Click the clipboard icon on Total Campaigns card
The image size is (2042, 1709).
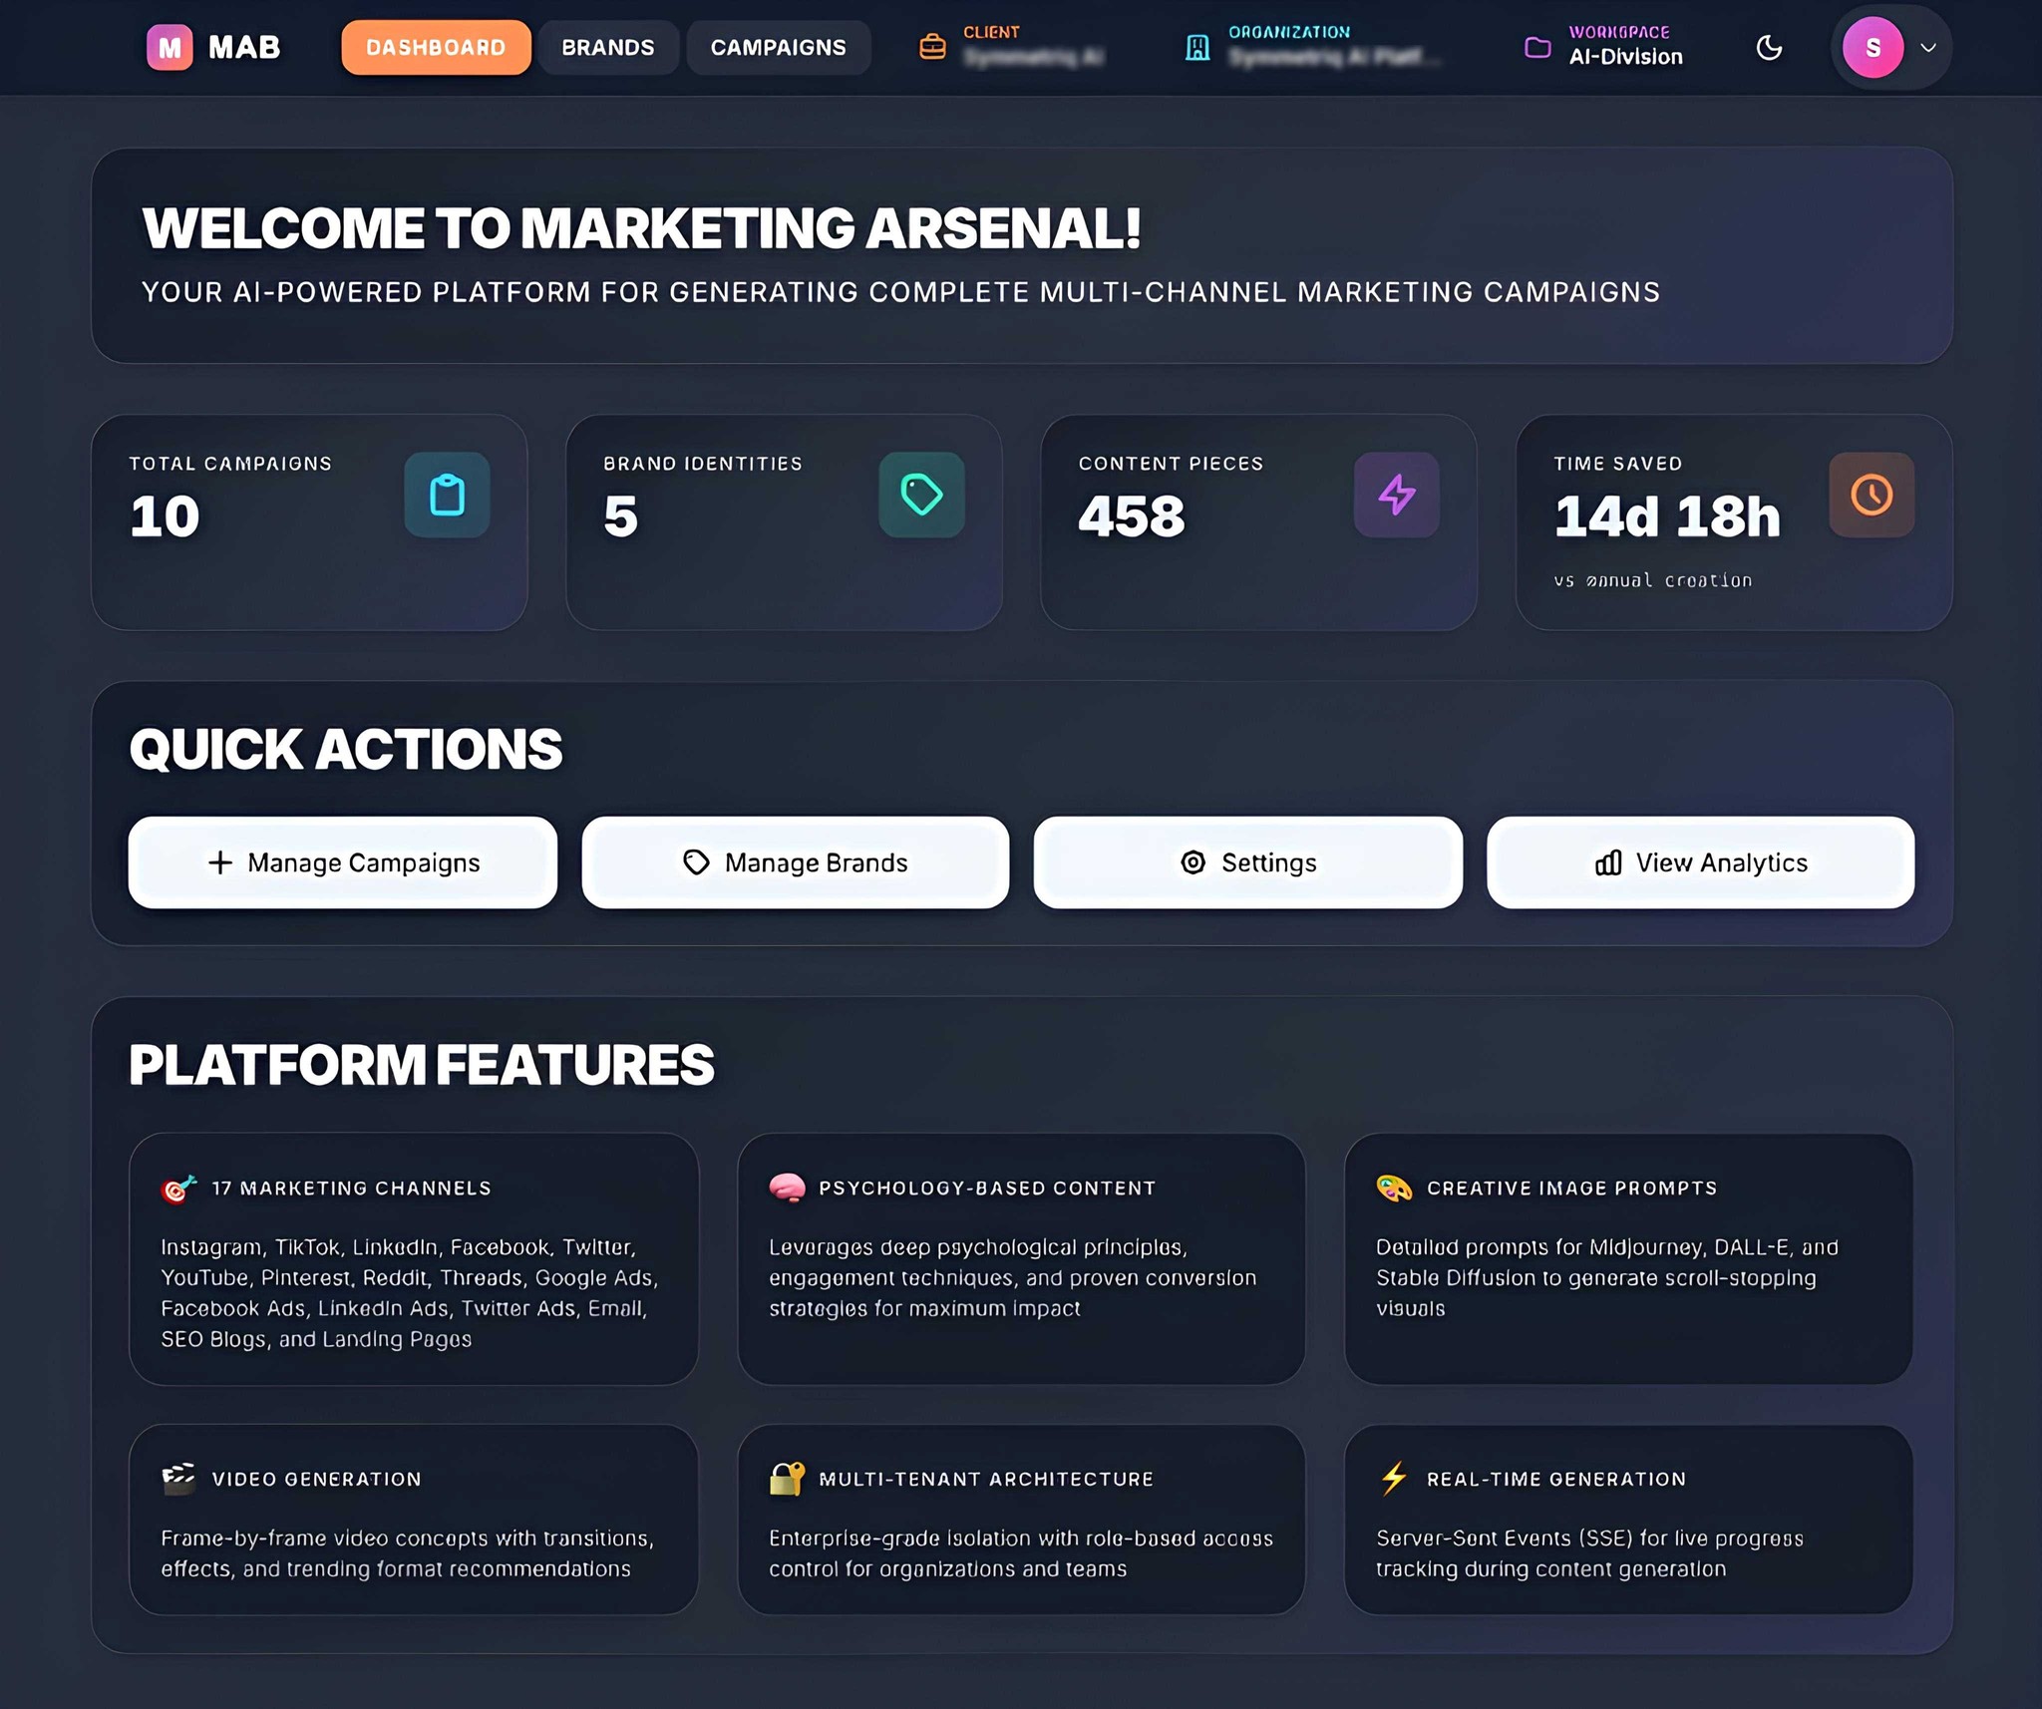(x=447, y=496)
